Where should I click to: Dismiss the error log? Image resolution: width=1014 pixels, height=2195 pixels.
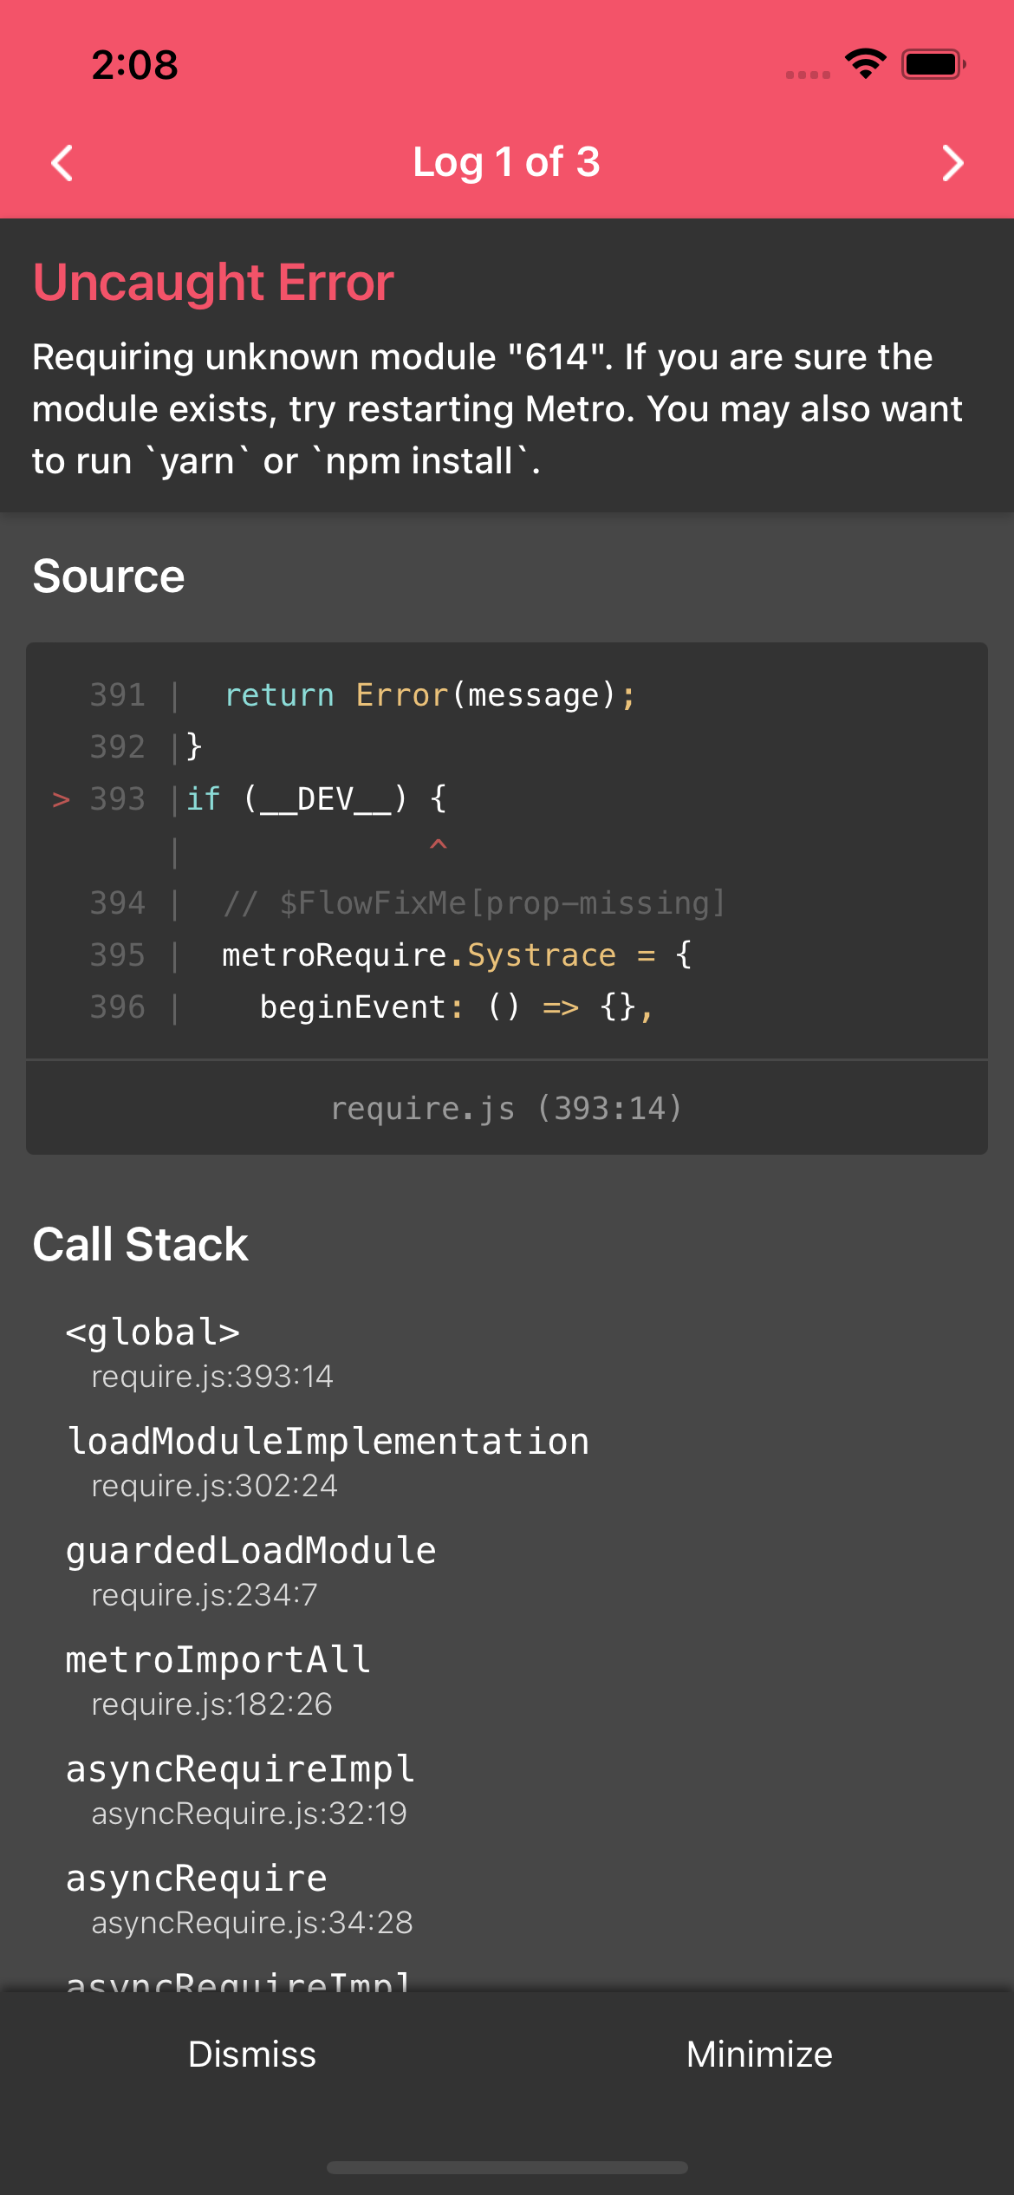coord(252,2054)
